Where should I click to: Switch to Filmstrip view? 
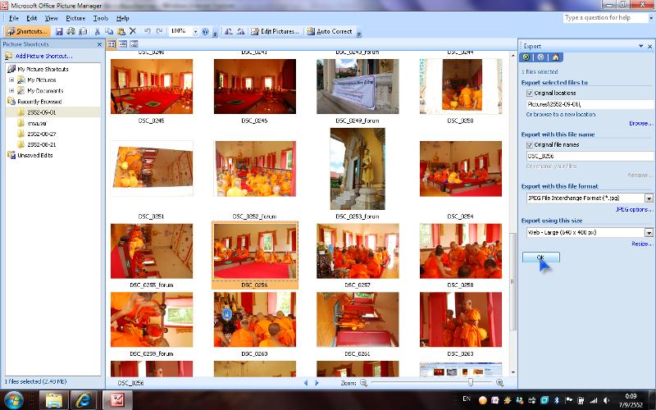(x=122, y=44)
